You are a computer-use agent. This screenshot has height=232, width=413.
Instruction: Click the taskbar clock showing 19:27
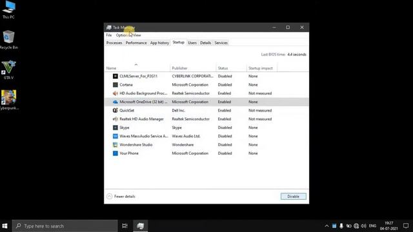[x=388, y=226]
